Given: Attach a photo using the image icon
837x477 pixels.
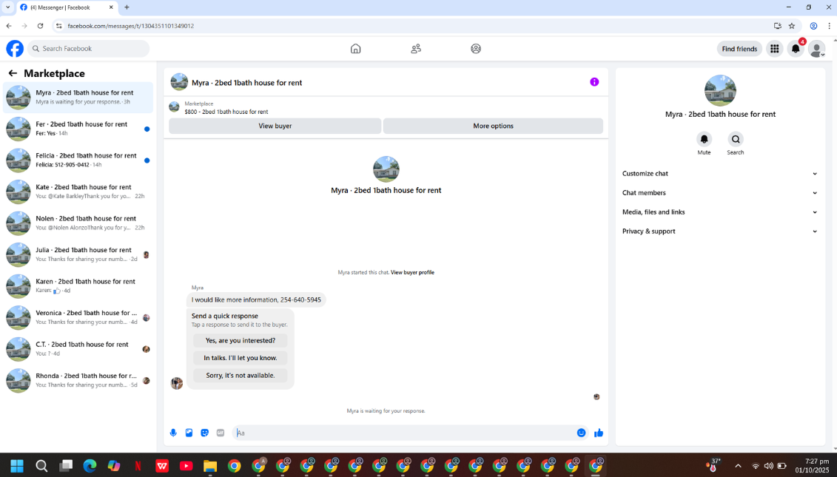Looking at the screenshot, I should [x=189, y=433].
